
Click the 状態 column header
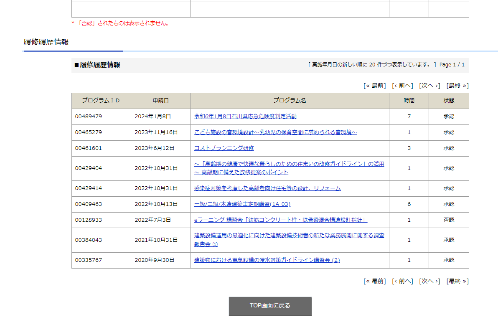point(449,101)
